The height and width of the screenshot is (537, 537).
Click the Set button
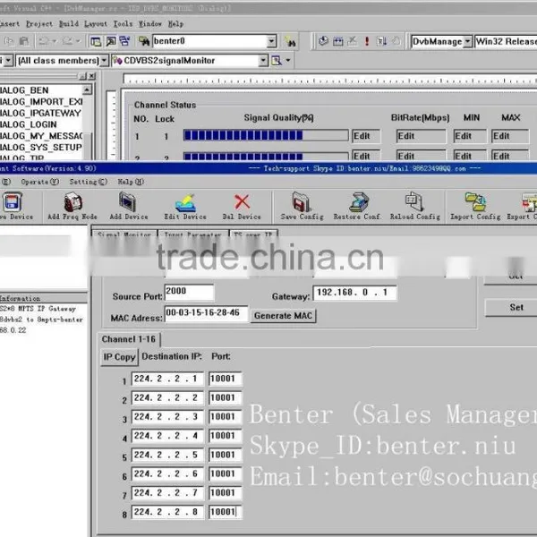(x=516, y=307)
